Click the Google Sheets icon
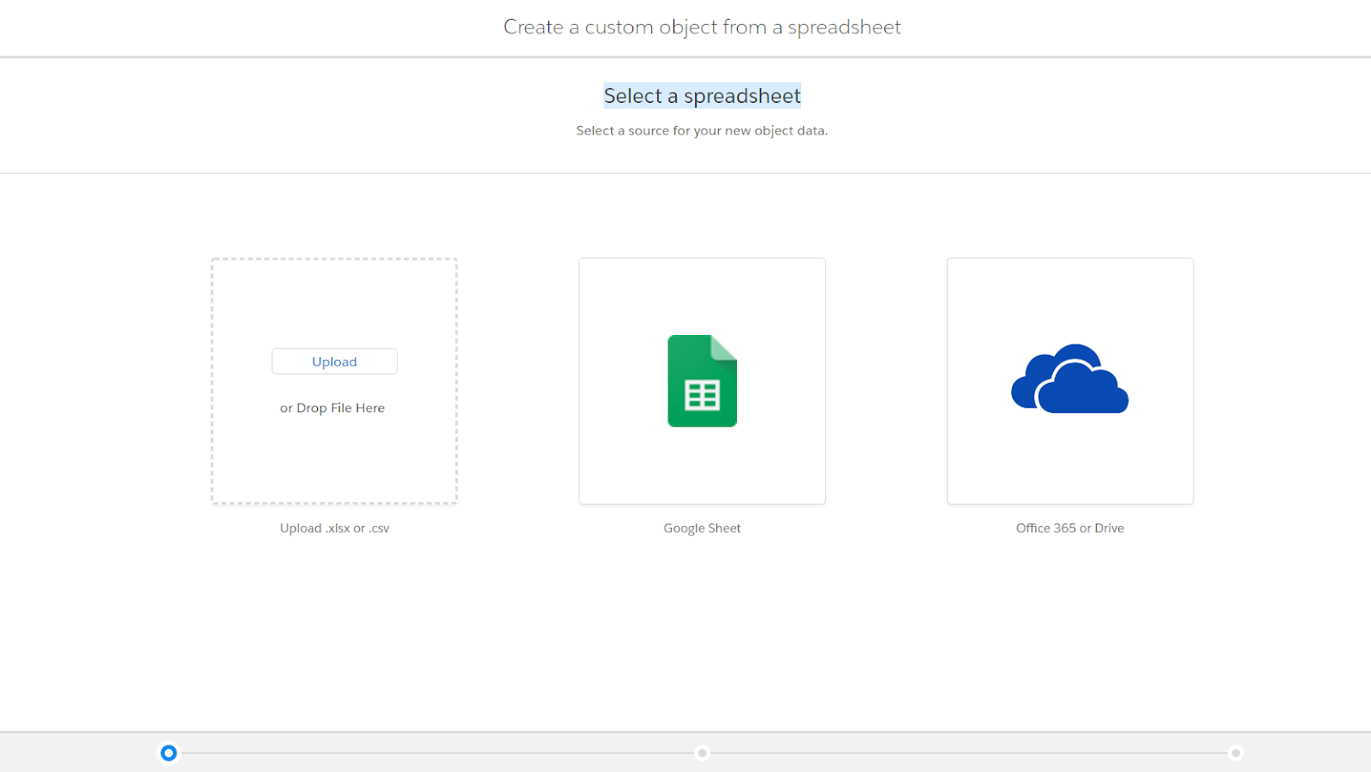Viewport: 1371px width, 772px height. point(702,380)
